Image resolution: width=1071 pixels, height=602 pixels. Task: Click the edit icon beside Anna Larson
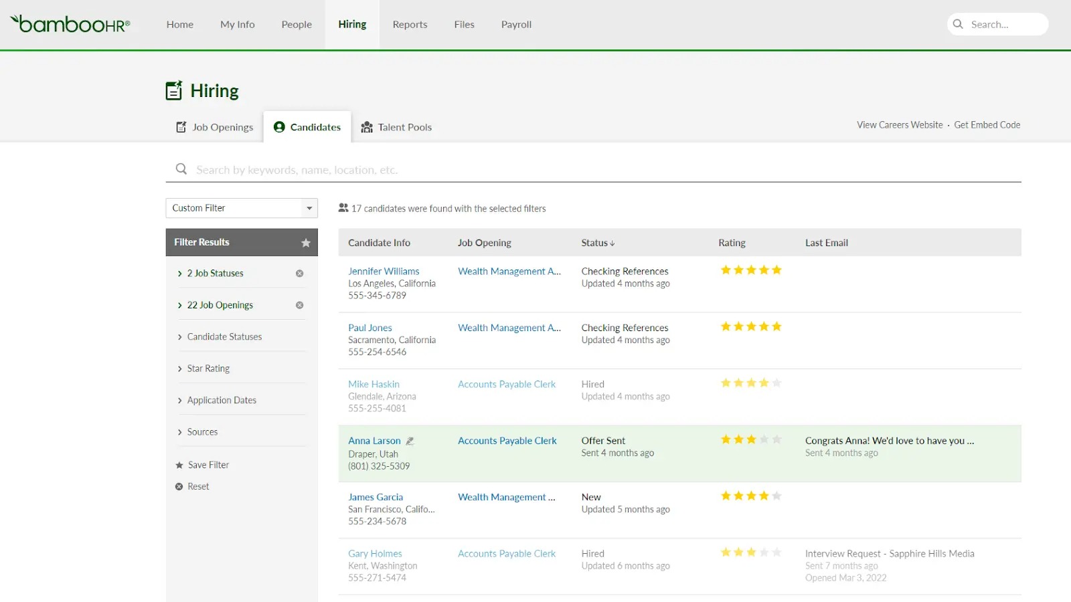click(x=410, y=441)
